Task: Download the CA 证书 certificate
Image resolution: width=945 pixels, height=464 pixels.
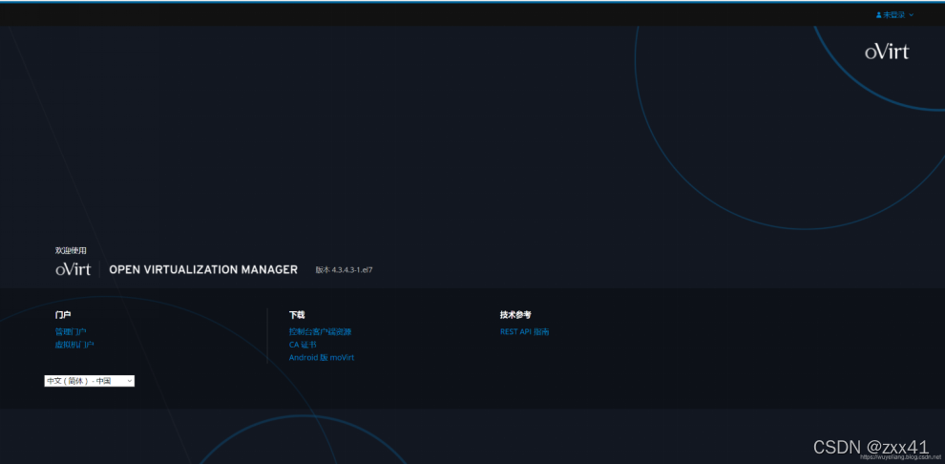Action: pos(303,345)
